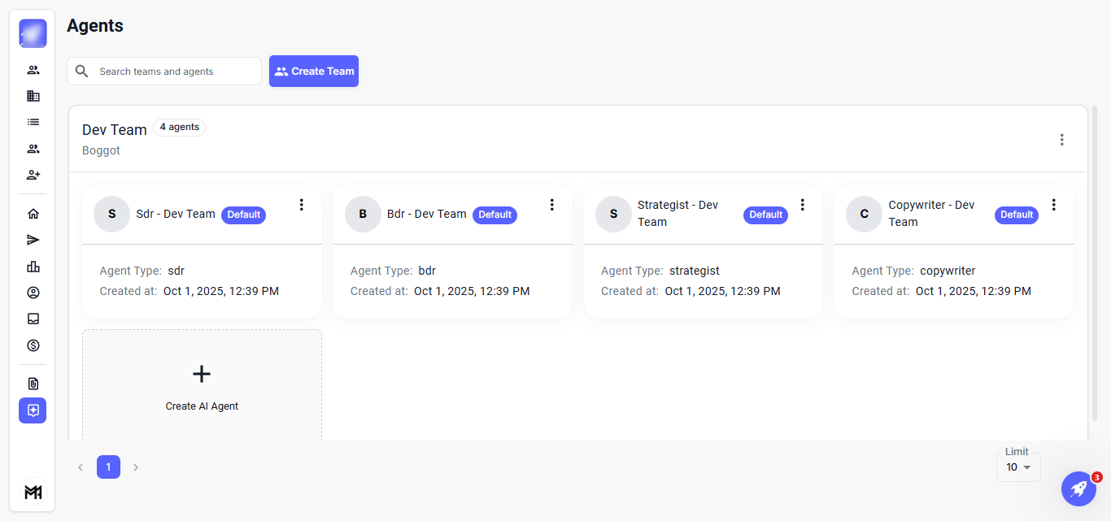Screen dimensions: 1111x521
Task: Click the add-person icon in sidebar
Action: 33,175
